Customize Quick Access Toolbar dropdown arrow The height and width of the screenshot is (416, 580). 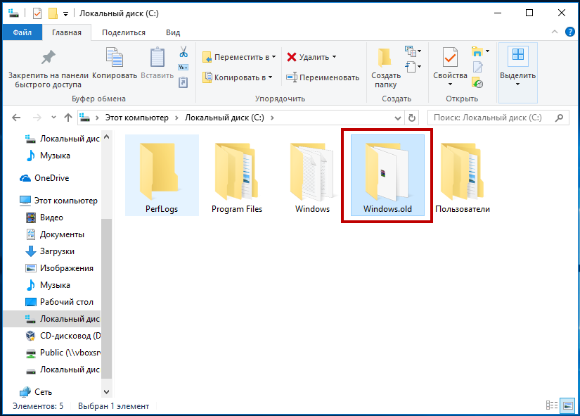[65, 14]
